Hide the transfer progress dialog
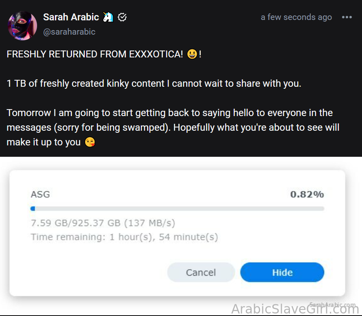This screenshot has height=316, width=362. tap(282, 272)
